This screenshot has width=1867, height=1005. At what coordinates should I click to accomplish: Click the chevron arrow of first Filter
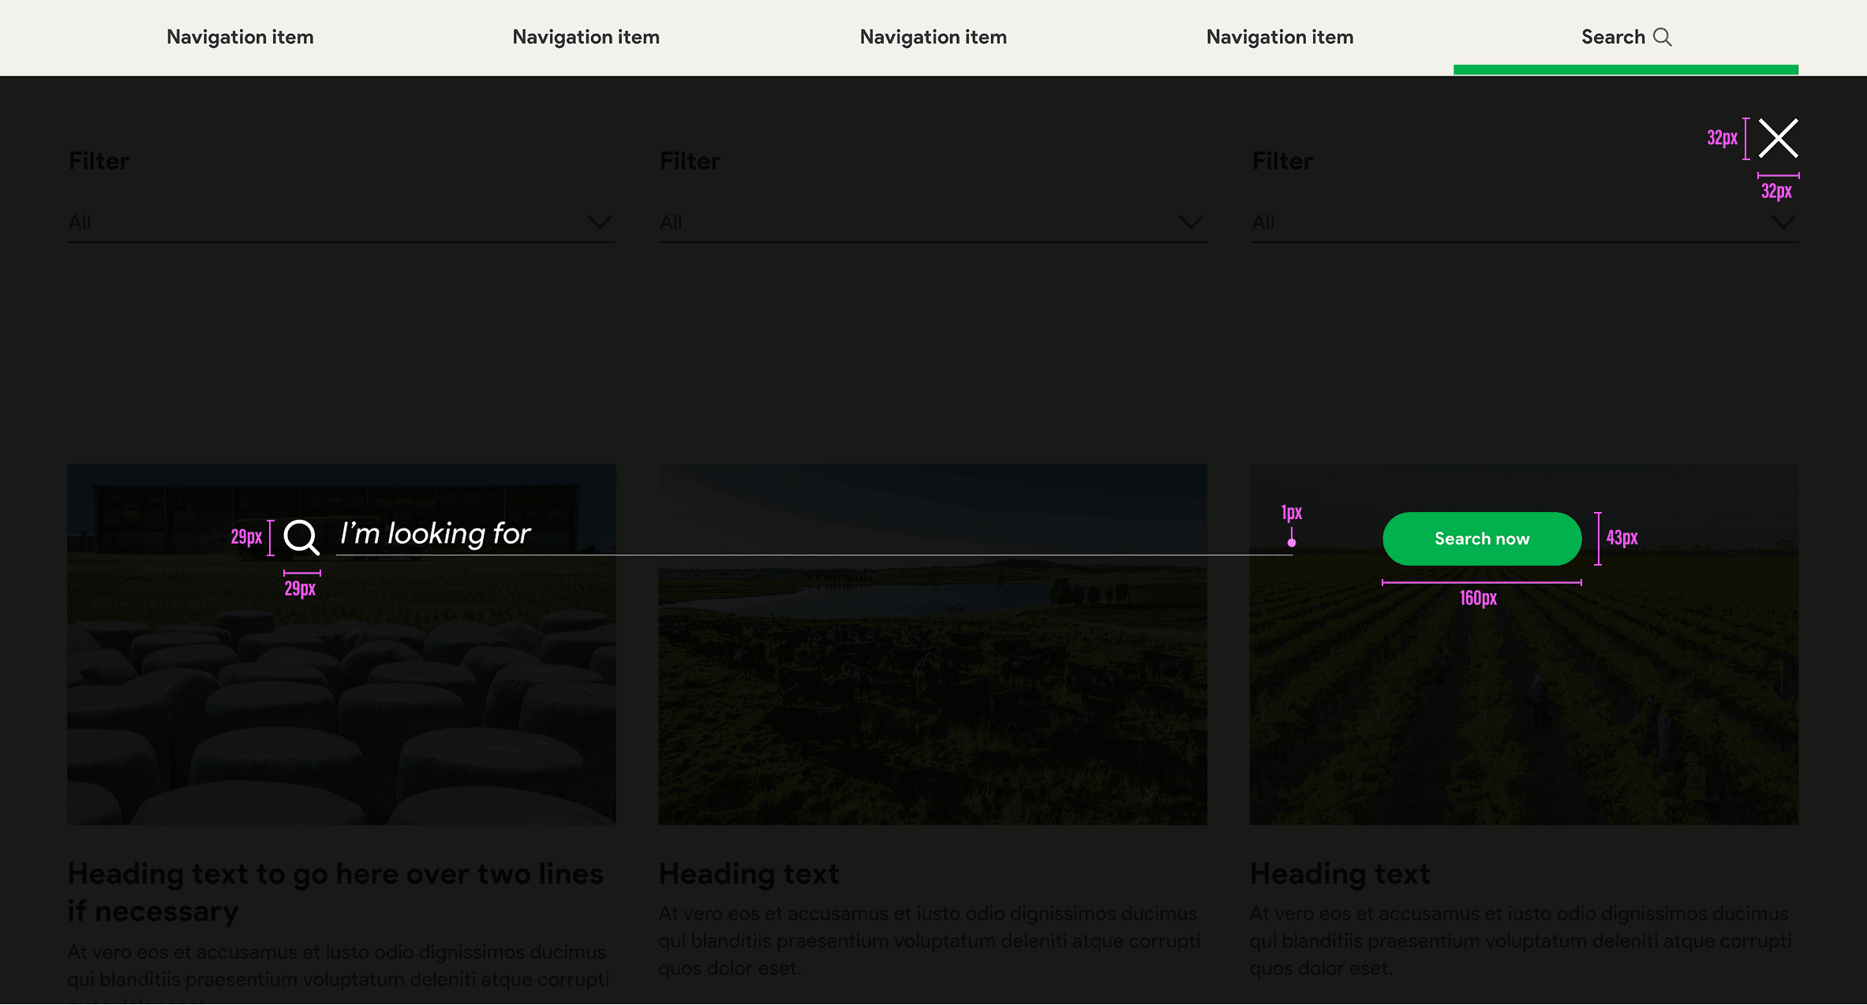coord(600,222)
